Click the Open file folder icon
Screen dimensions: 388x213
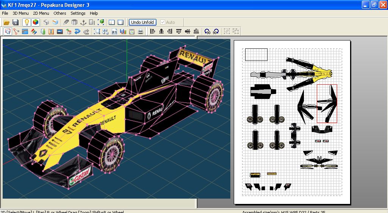(x=7, y=22)
